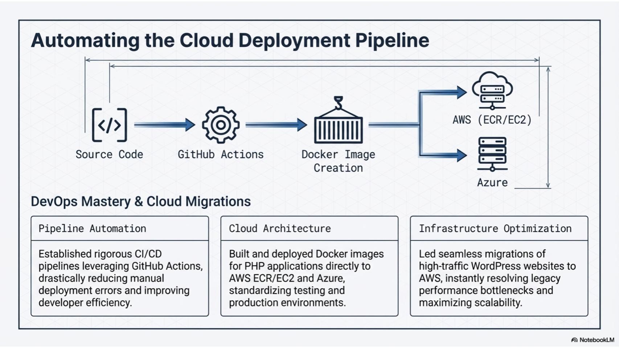Select the 'Azure' label under the server

(492, 183)
